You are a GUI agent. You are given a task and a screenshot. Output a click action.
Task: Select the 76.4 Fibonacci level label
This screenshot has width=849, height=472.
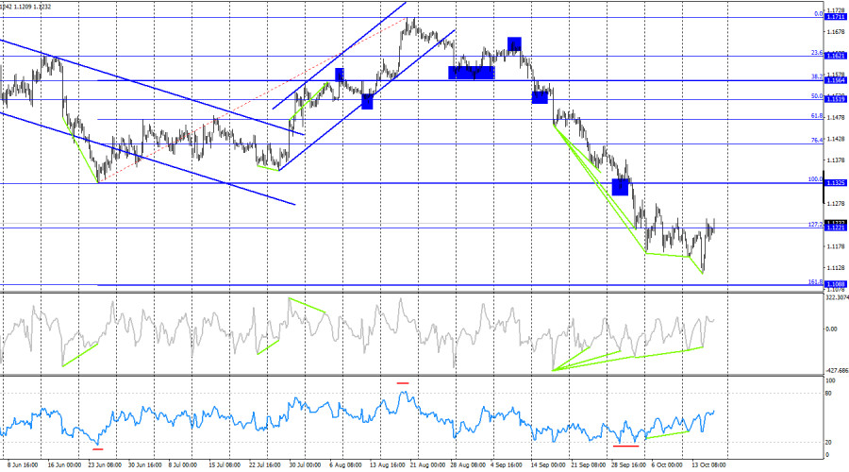[817, 141]
